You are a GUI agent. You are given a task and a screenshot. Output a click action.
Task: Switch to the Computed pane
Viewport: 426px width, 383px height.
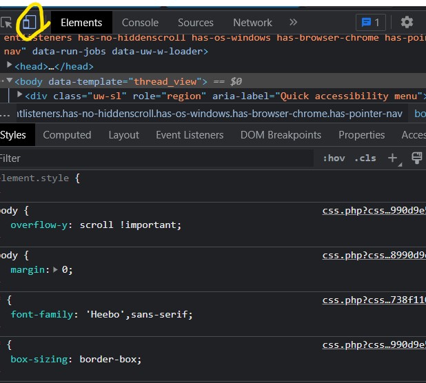[x=67, y=135]
